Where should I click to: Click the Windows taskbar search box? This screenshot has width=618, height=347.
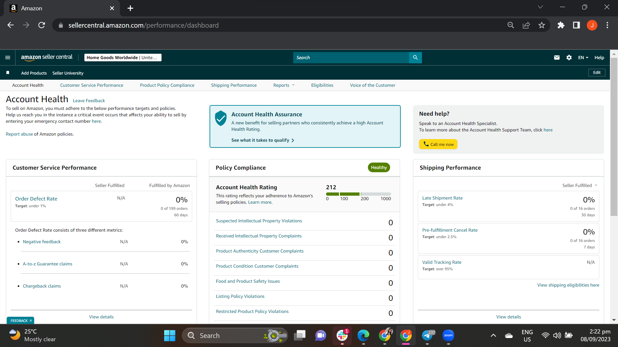pyautogui.click(x=235, y=336)
